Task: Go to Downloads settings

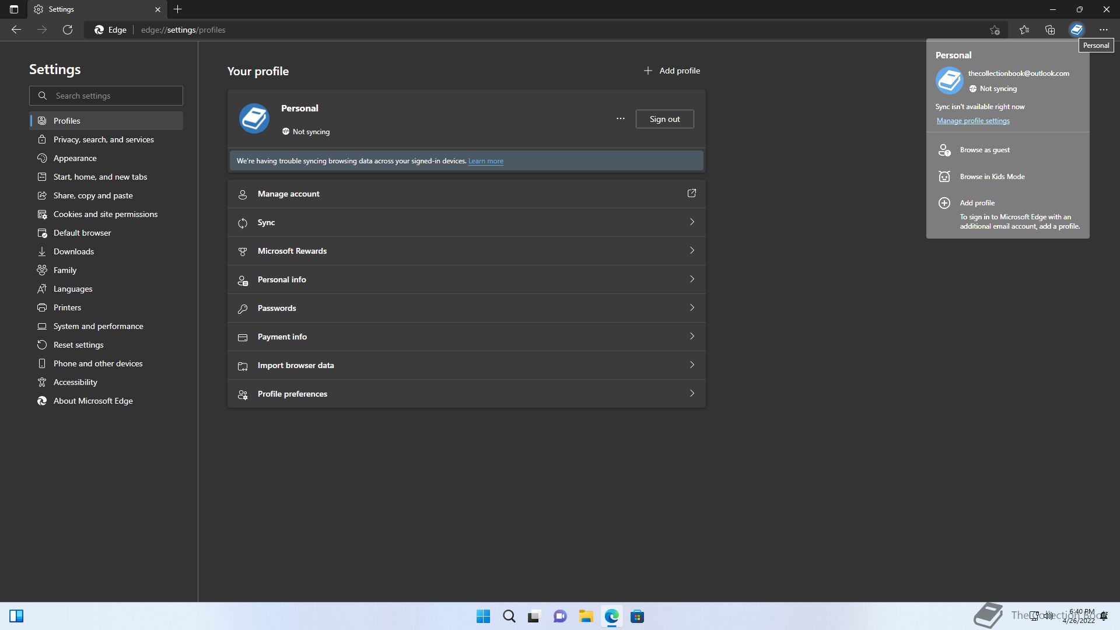Action: pyautogui.click(x=106, y=251)
